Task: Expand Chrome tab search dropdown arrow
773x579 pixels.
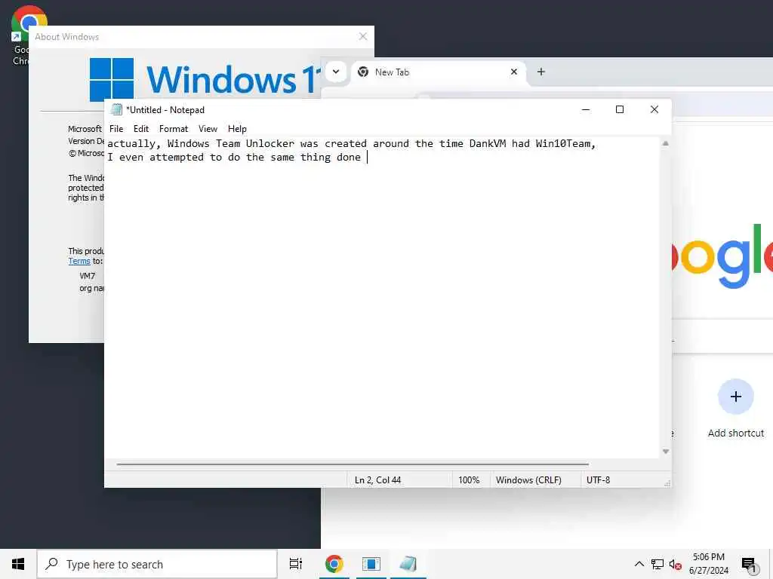Action: point(336,72)
